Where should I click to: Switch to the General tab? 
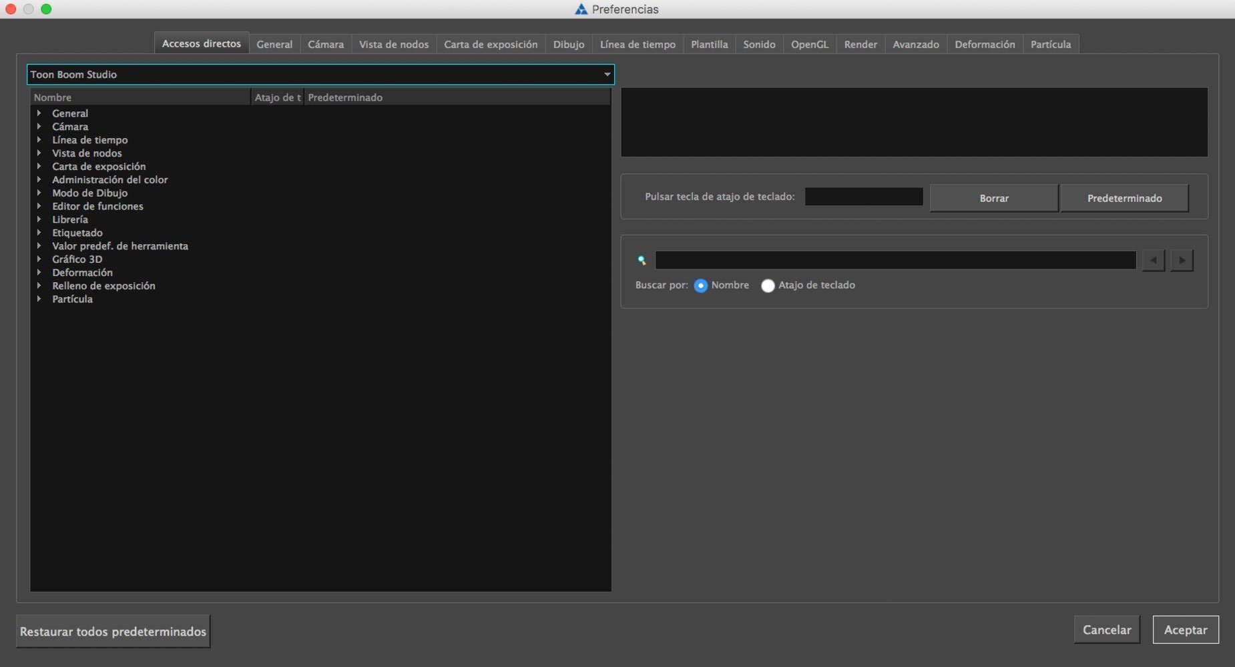(274, 44)
